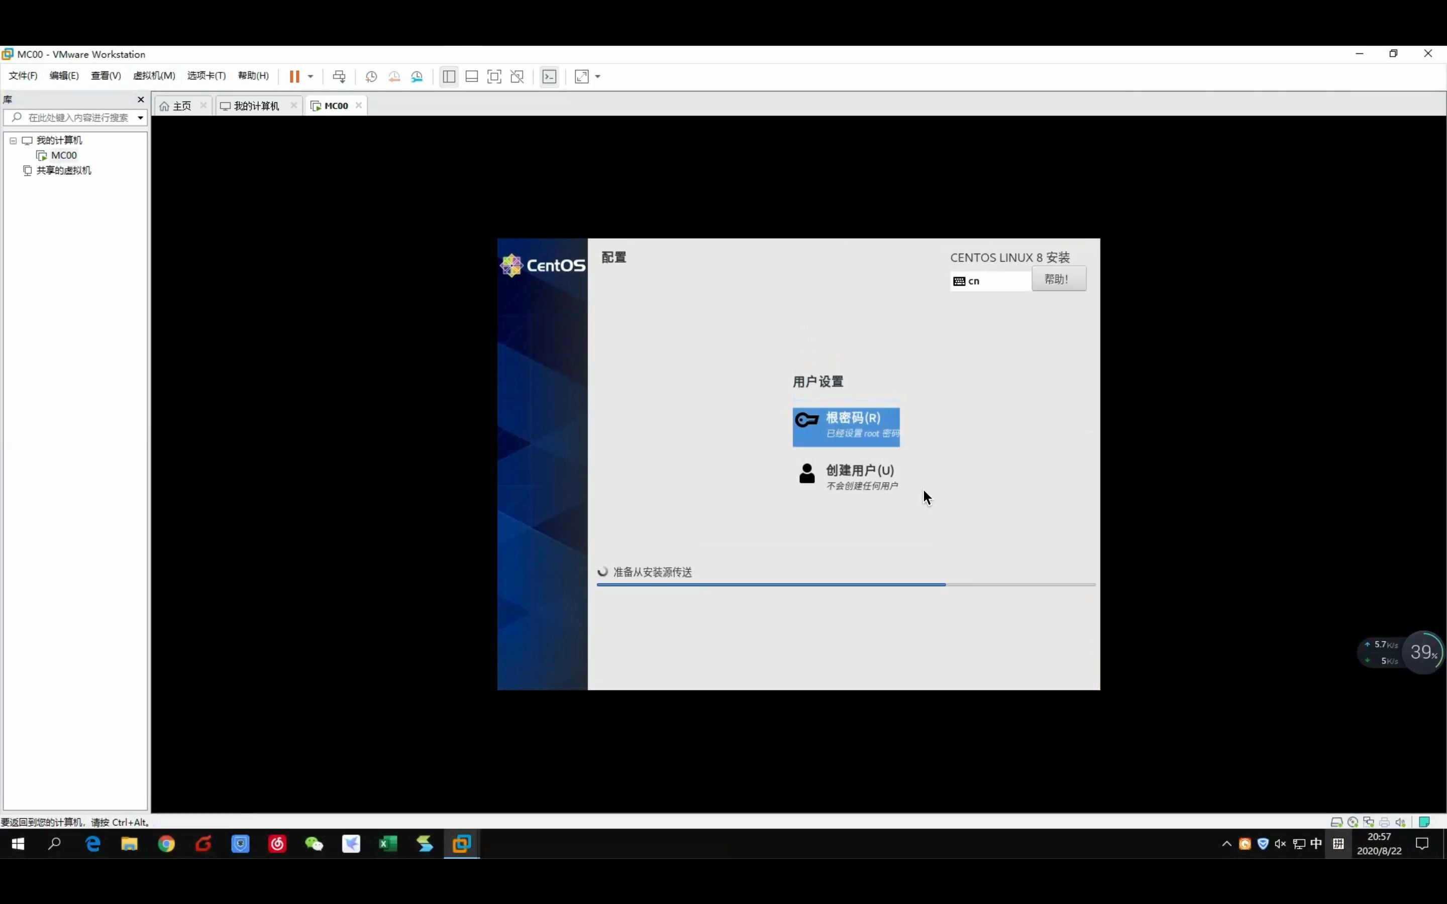Click the VMware Workstation taskbar icon
The height and width of the screenshot is (904, 1447).
pyautogui.click(x=462, y=844)
